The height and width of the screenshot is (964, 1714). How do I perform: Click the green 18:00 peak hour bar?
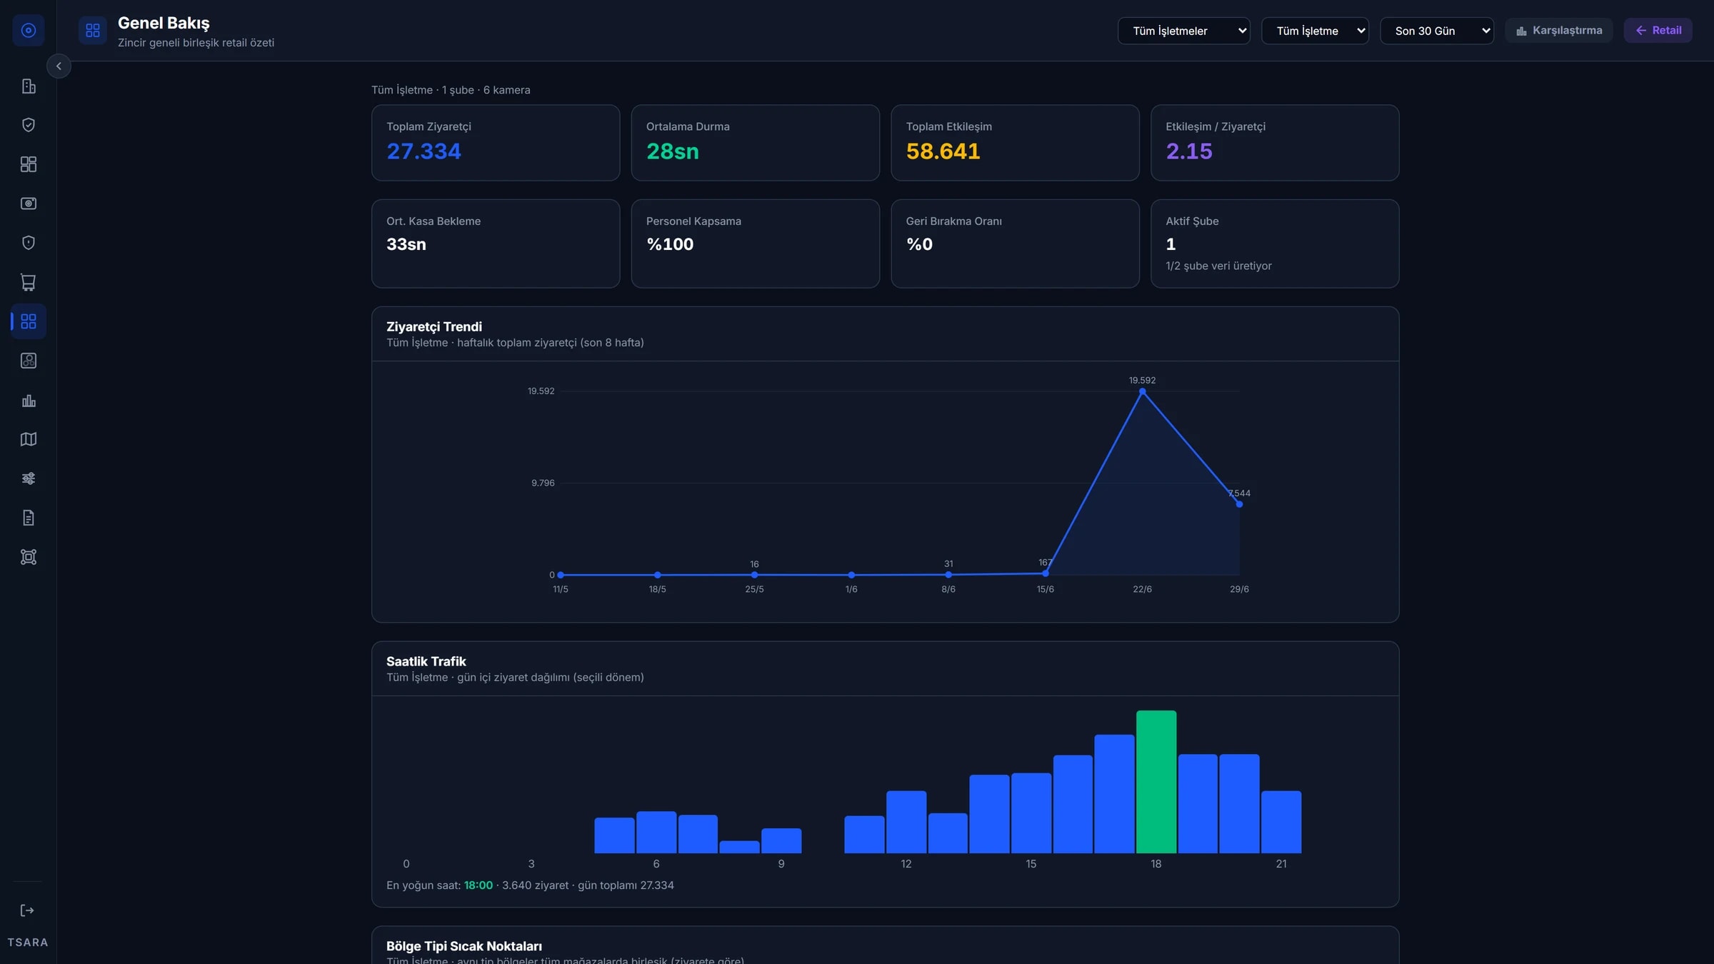click(1156, 782)
